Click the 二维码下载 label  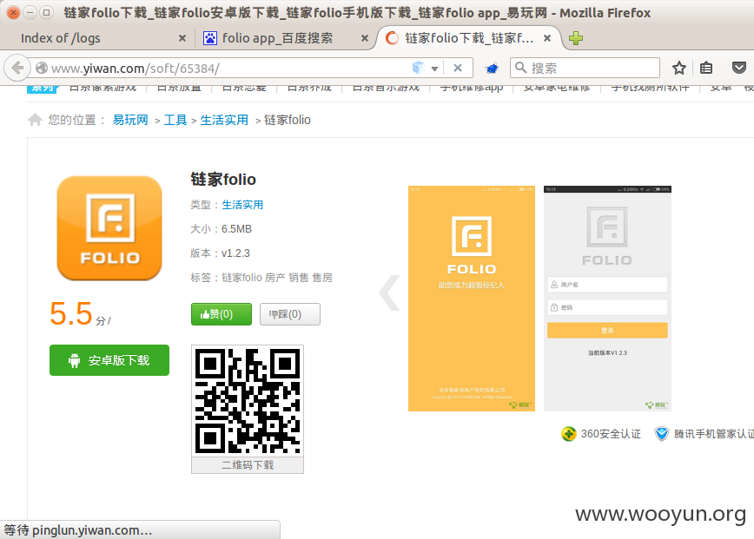pos(248,465)
